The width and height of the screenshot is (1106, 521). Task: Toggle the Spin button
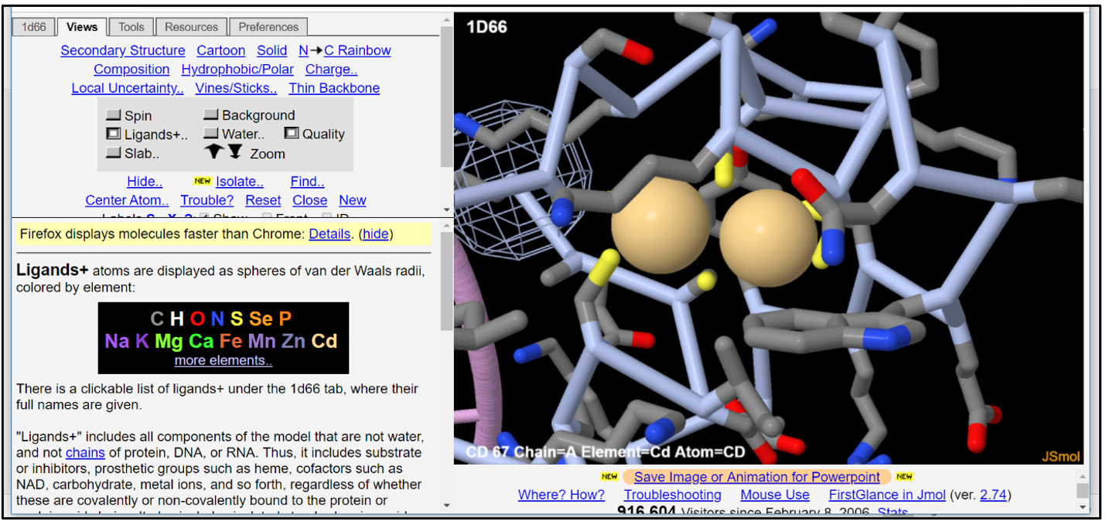pos(114,115)
